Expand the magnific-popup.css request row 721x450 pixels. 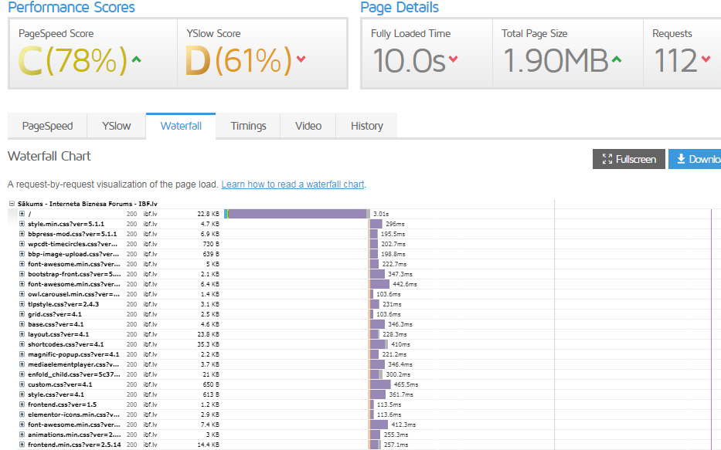point(22,354)
